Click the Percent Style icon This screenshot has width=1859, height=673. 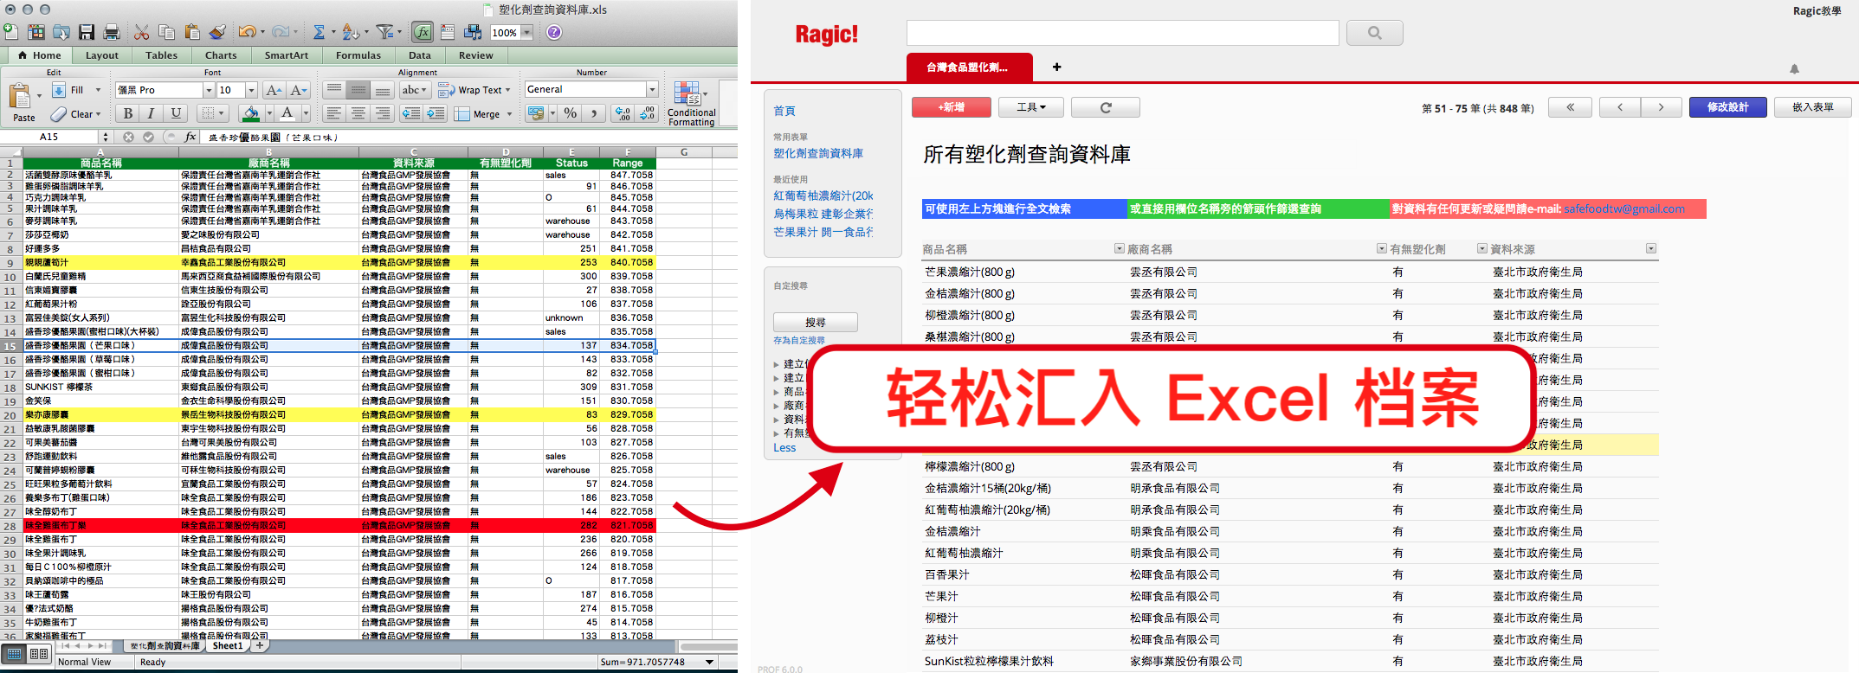[571, 113]
